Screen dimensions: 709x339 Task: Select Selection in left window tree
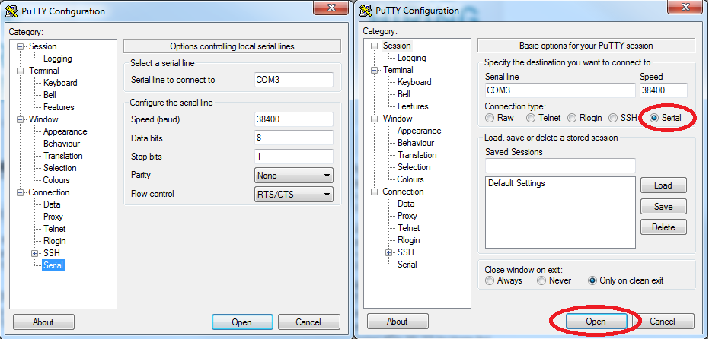[59, 169]
